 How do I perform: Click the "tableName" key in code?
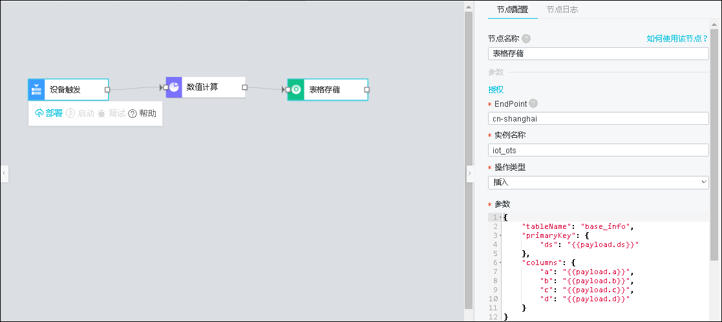pyautogui.click(x=546, y=226)
